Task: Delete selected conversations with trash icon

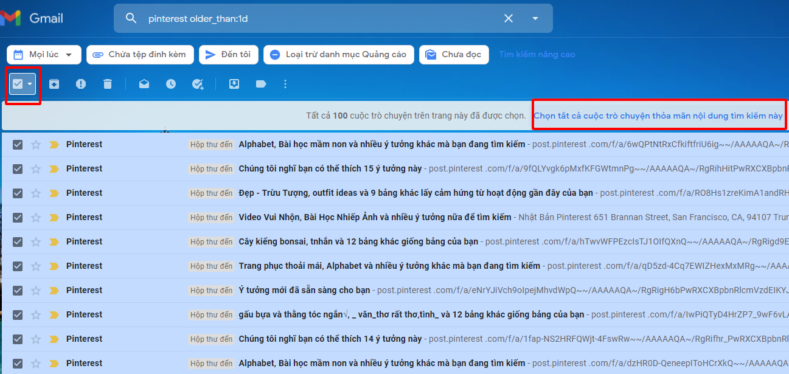Action: [x=108, y=84]
